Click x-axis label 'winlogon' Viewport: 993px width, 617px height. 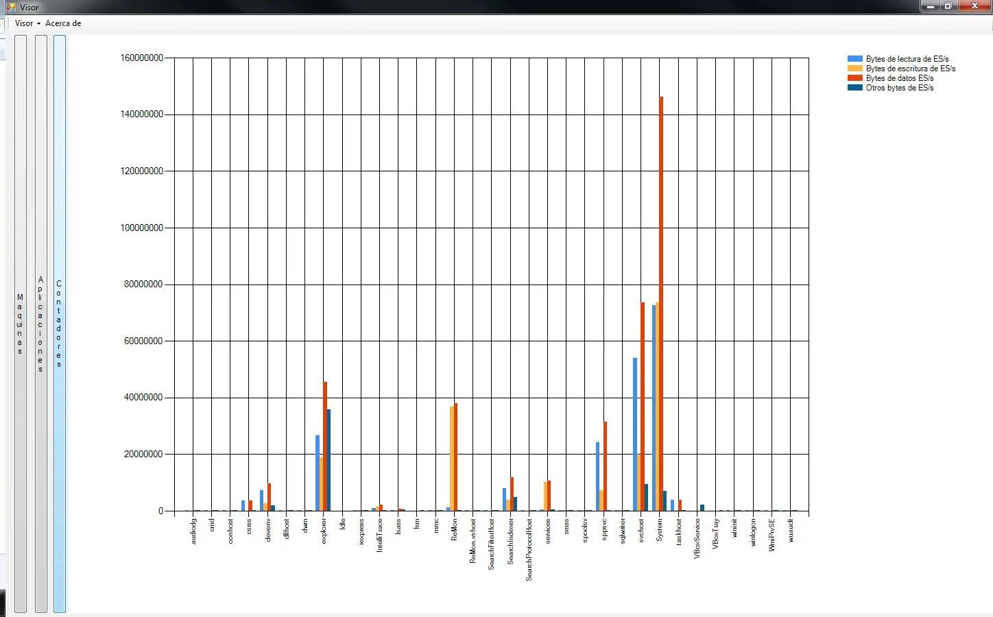point(753,532)
